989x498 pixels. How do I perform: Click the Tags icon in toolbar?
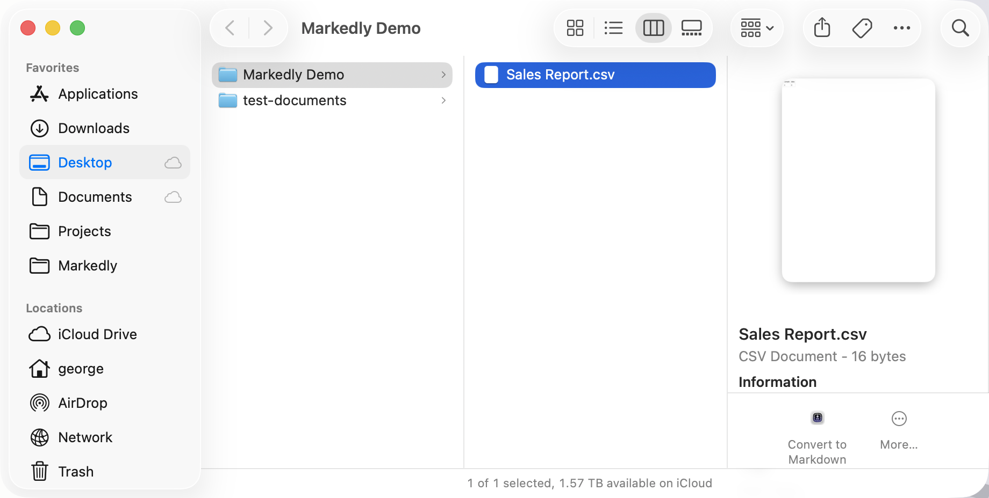tap(862, 28)
